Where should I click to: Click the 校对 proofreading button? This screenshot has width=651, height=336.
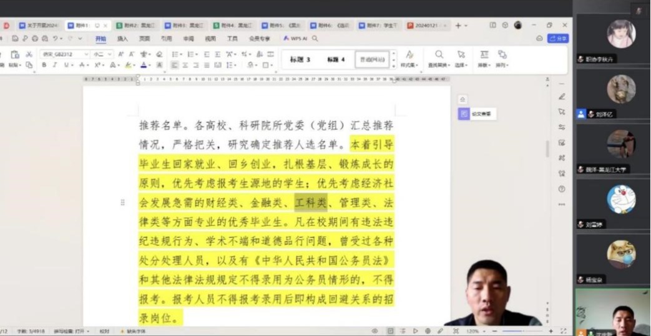tap(104, 332)
